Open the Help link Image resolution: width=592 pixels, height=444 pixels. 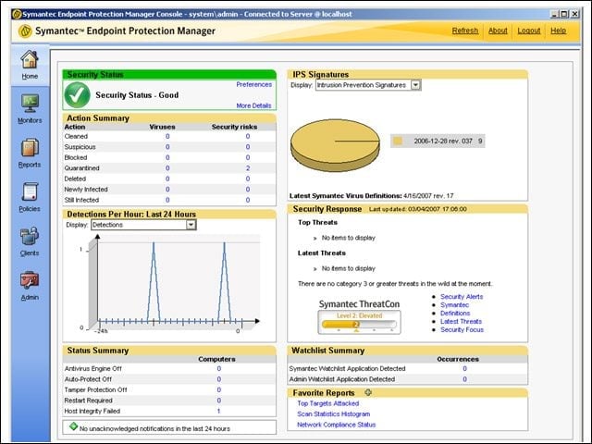click(x=558, y=31)
